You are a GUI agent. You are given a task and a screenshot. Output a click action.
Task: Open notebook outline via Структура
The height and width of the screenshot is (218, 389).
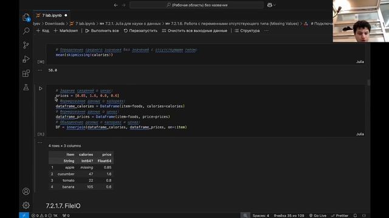tap(247, 31)
